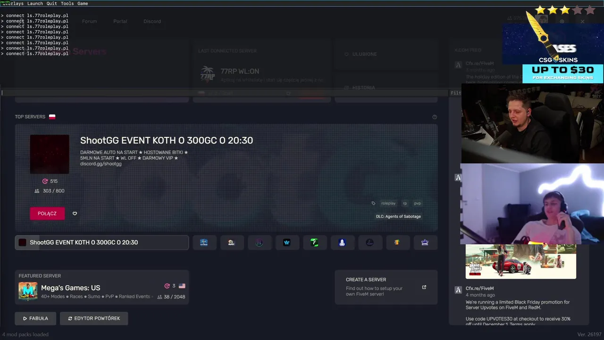
Task: Launch story mode with FABUŁA
Action: 35,318
